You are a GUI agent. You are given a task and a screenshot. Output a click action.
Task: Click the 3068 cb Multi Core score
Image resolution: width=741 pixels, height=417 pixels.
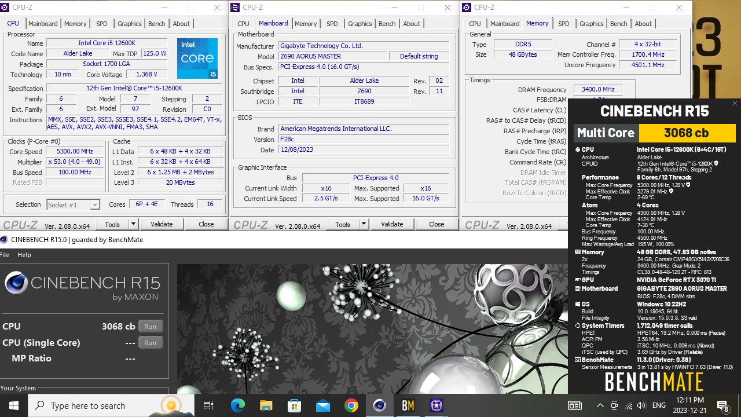pos(687,133)
